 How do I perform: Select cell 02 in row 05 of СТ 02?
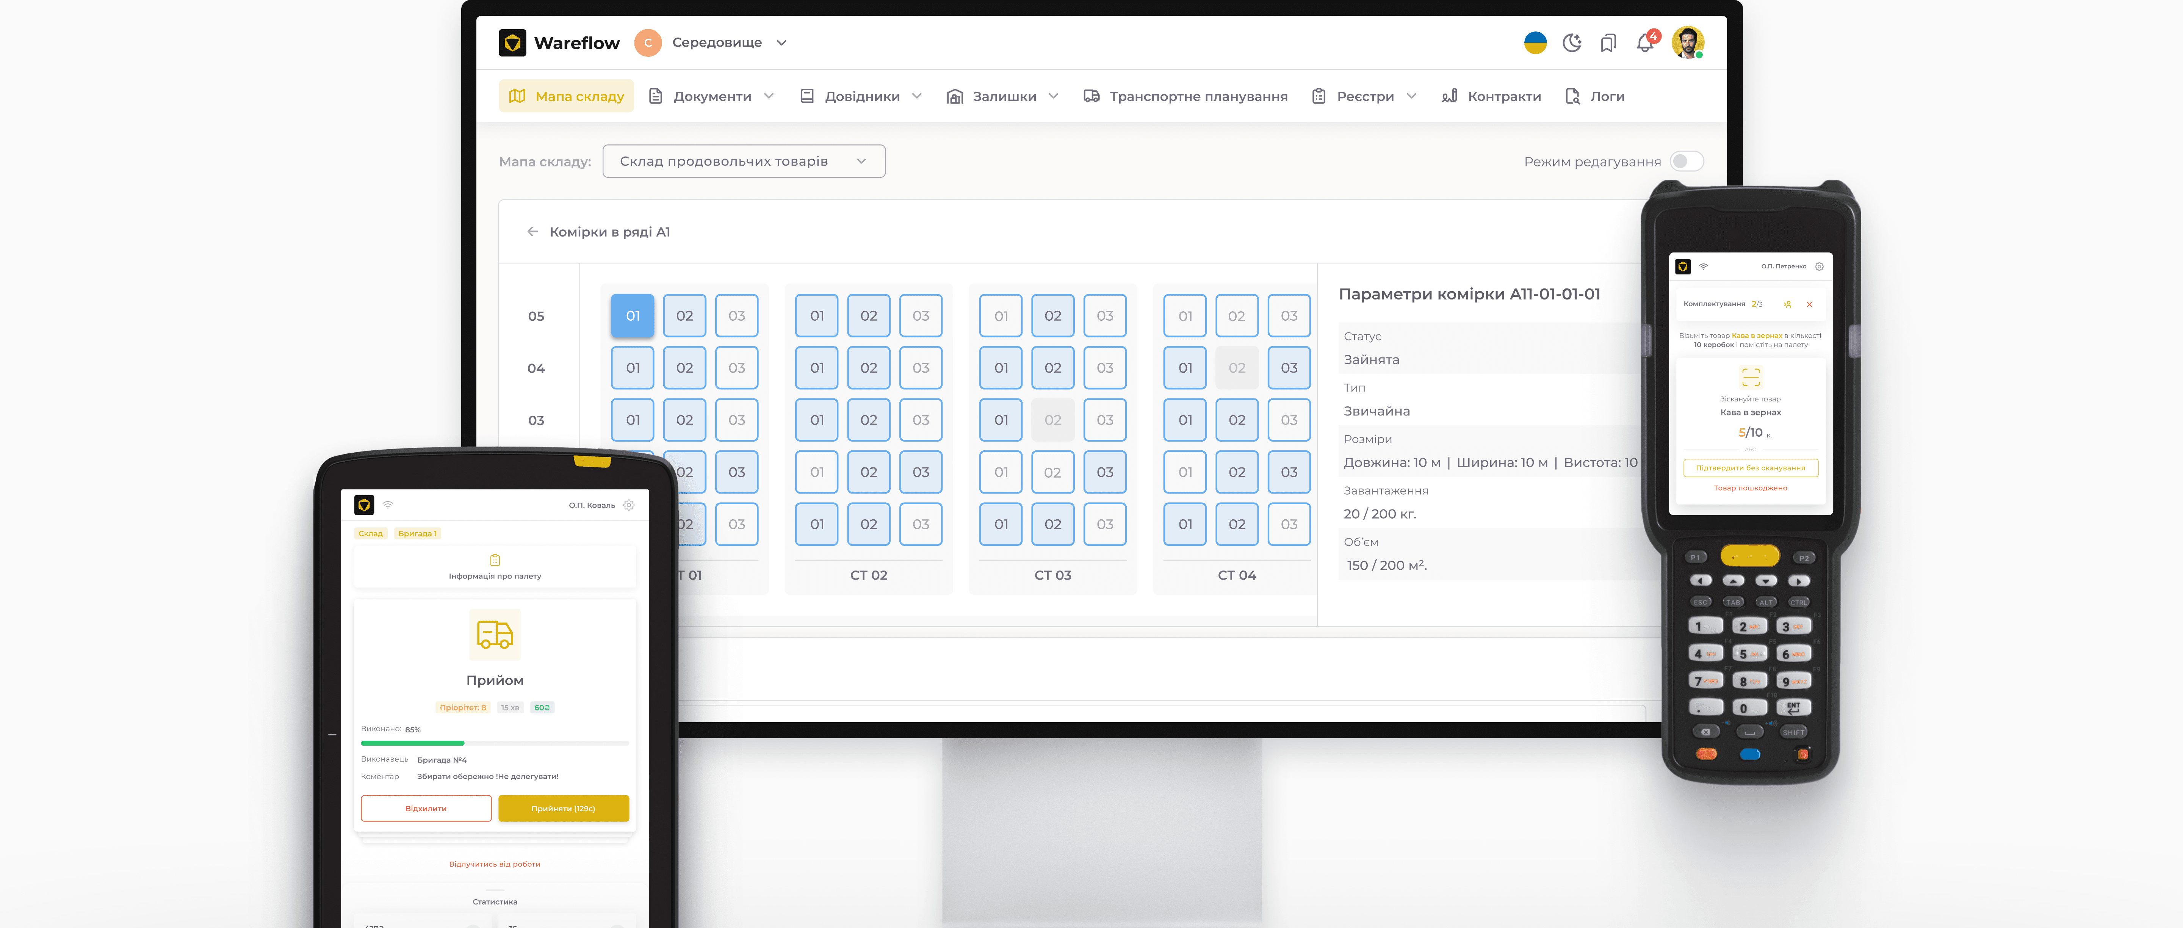[x=869, y=315]
